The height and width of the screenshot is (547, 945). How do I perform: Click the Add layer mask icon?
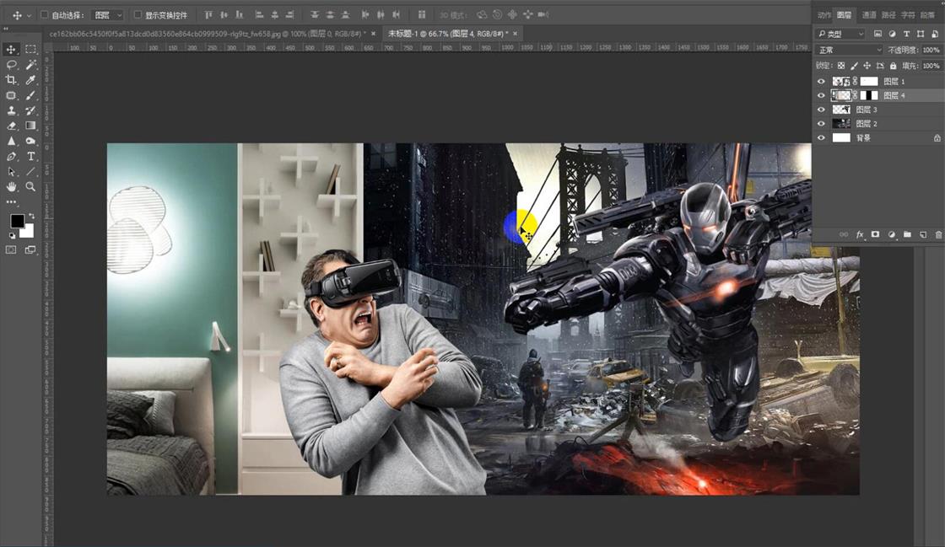(x=875, y=234)
